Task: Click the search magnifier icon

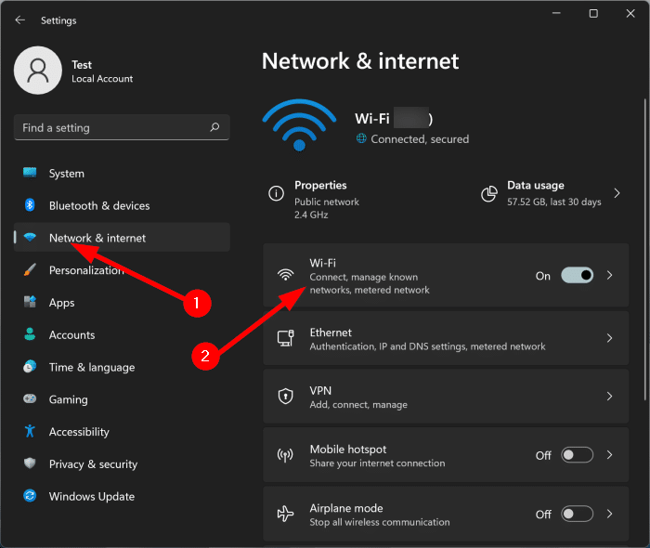Action: click(x=214, y=127)
